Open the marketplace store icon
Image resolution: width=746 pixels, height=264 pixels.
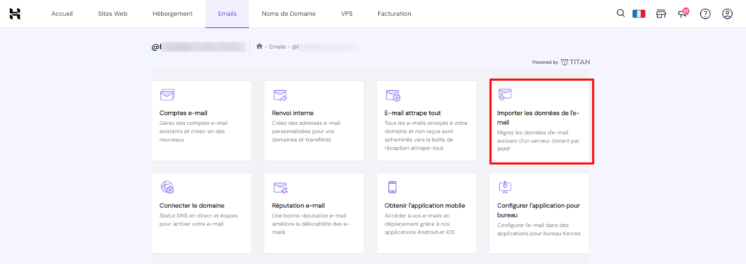660,14
